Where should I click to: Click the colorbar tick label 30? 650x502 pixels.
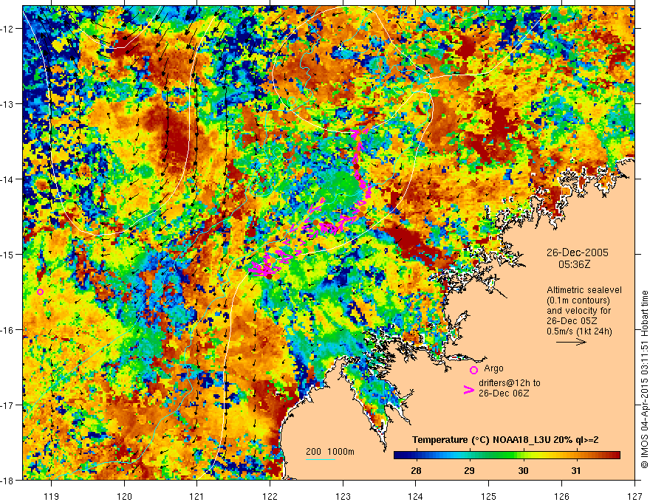(x=523, y=470)
